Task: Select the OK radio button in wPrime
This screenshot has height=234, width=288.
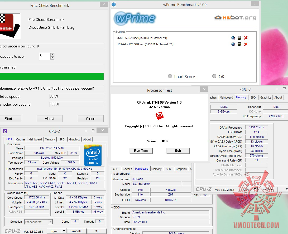Action: tap(214, 76)
